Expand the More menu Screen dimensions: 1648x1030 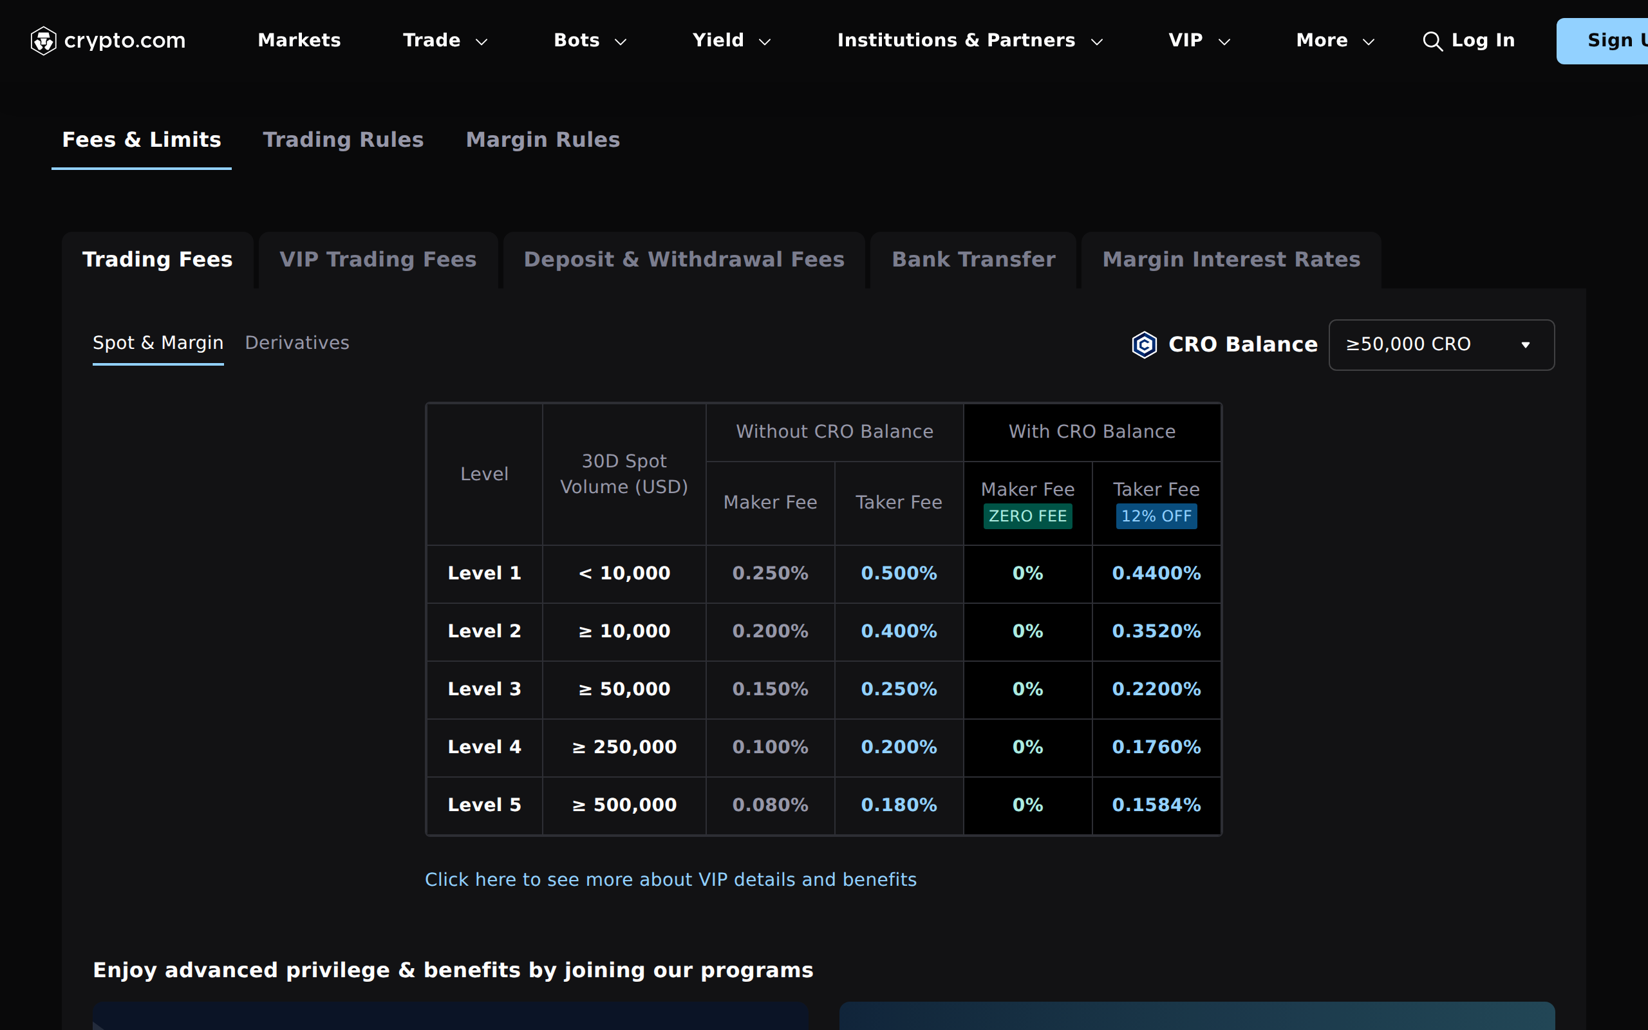pos(1335,40)
